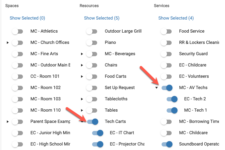Toggle off MC - AV Techs service
The height and width of the screenshot is (150, 225).
click(167, 88)
